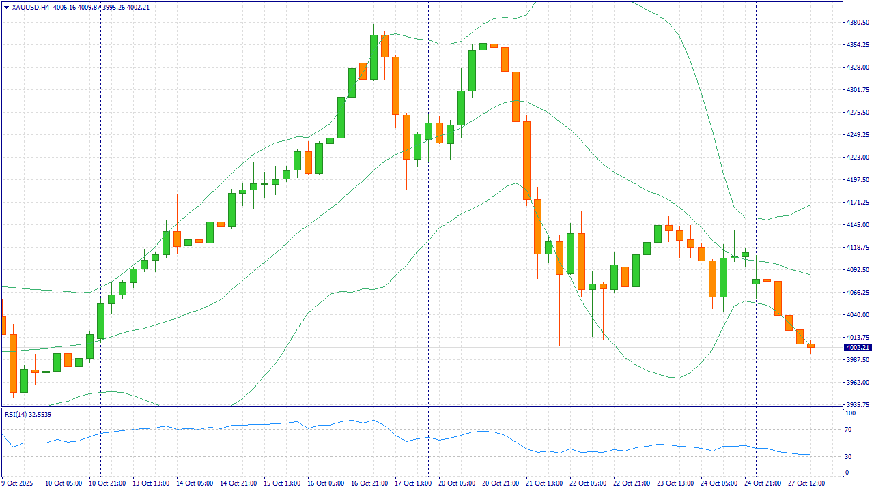Image resolution: width=874 pixels, height=491 pixels.
Task: Click the 3962.00 price level on the scale
Action: (857, 383)
